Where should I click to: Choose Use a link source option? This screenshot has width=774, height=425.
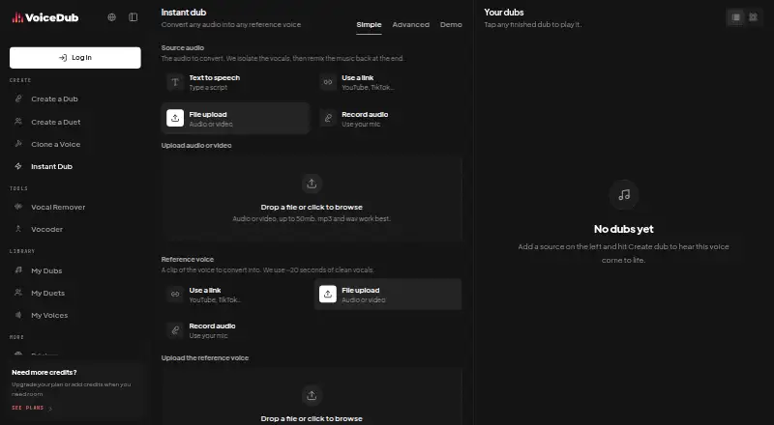coord(388,82)
